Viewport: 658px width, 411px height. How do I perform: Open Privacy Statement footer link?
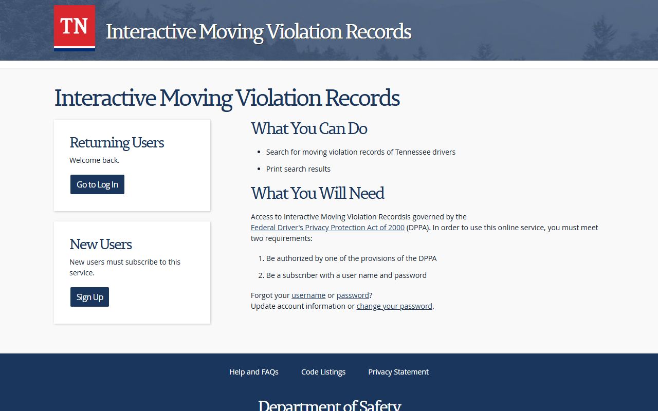398,372
